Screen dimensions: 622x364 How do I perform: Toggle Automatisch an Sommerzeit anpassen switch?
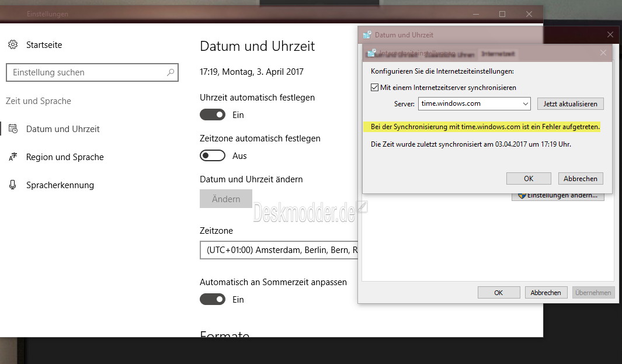point(213,299)
